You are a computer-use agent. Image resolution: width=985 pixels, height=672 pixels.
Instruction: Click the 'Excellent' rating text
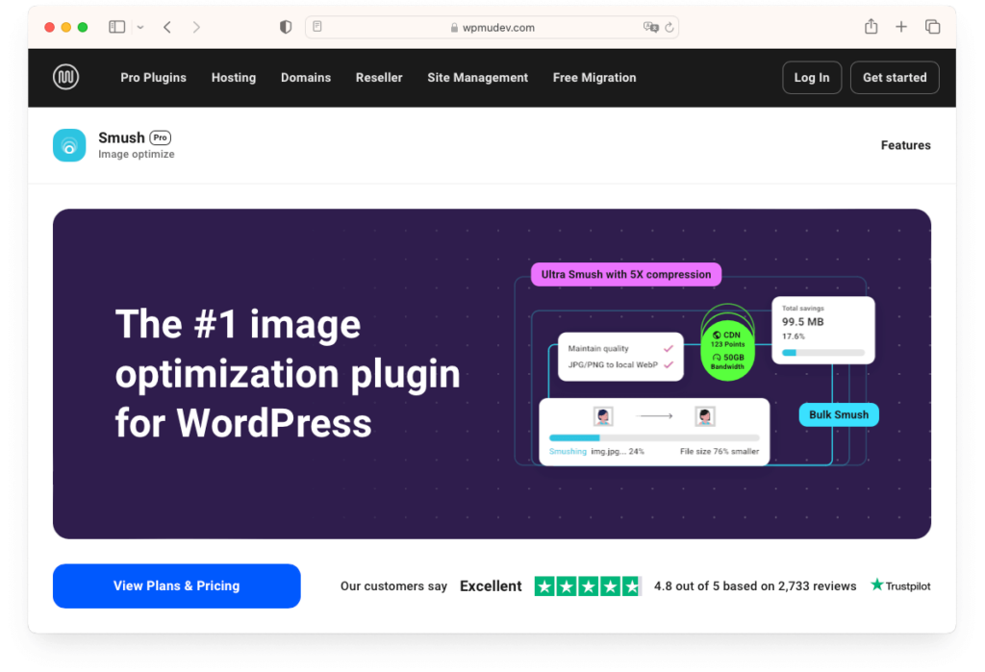pyautogui.click(x=491, y=586)
